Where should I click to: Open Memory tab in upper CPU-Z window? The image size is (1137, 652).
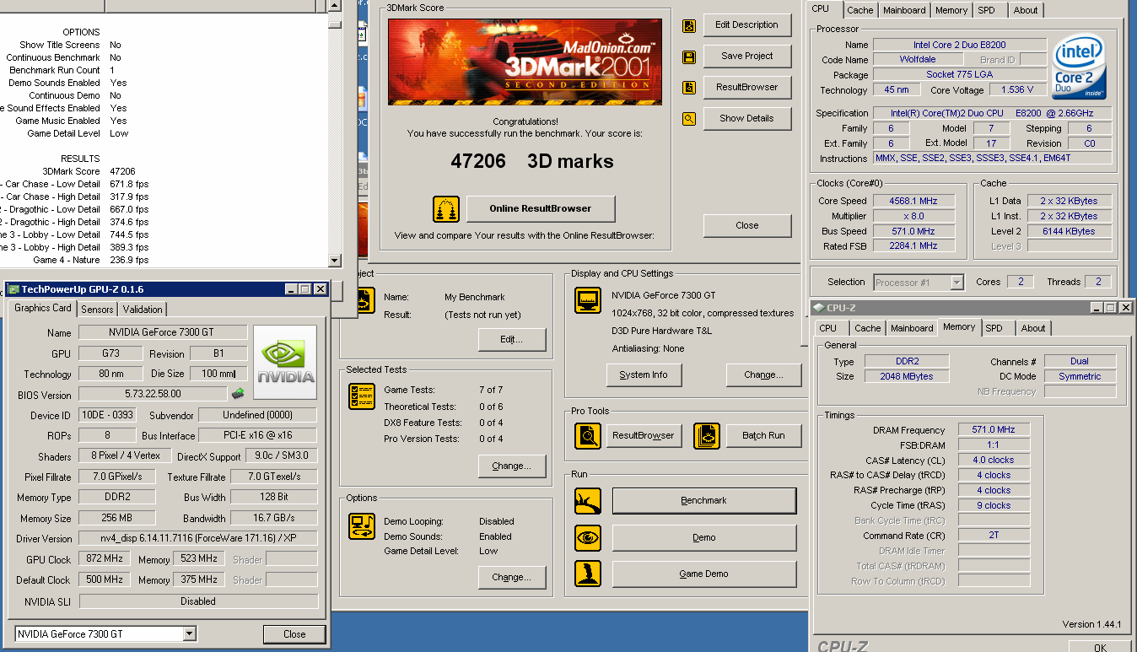(951, 10)
